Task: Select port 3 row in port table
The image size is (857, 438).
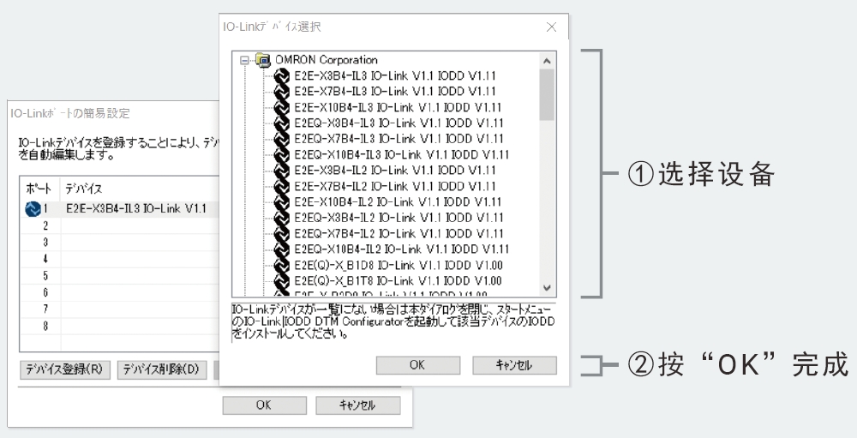Action: pyautogui.click(x=120, y=243)
